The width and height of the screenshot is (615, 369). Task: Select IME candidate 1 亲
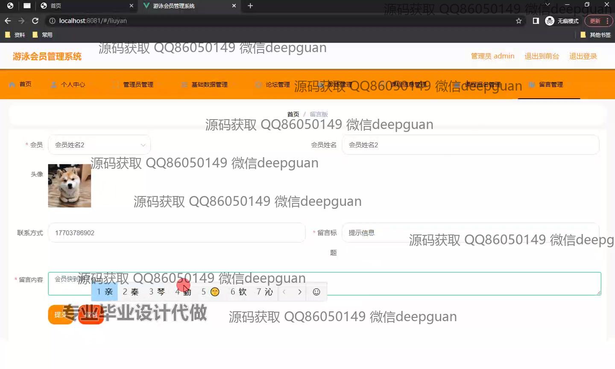click(x=105, y=292)
